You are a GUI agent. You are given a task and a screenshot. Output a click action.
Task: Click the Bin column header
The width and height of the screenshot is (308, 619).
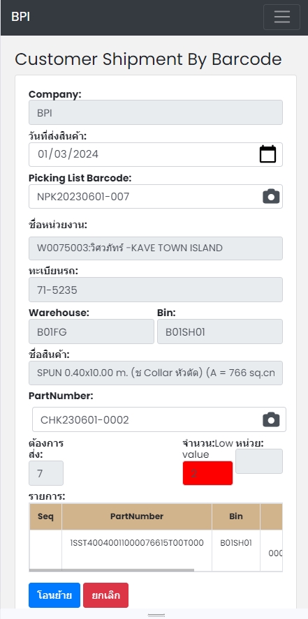coord(236,516)
